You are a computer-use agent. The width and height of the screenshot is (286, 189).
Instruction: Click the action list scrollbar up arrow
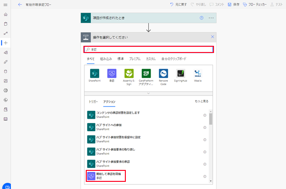211,111
